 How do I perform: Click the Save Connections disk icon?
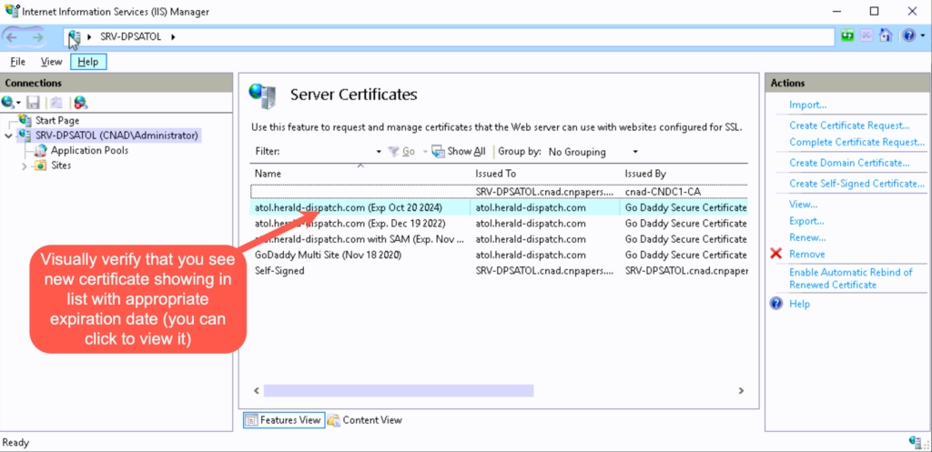(34, 103)
